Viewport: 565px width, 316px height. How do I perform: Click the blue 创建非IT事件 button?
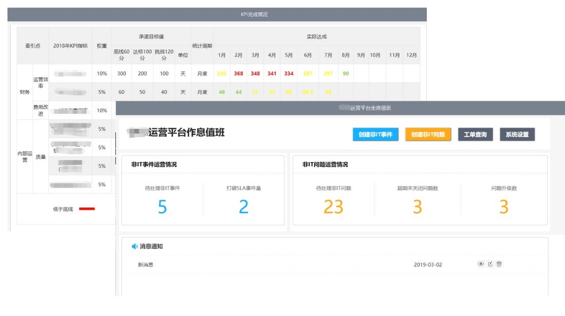click(375, 134)
